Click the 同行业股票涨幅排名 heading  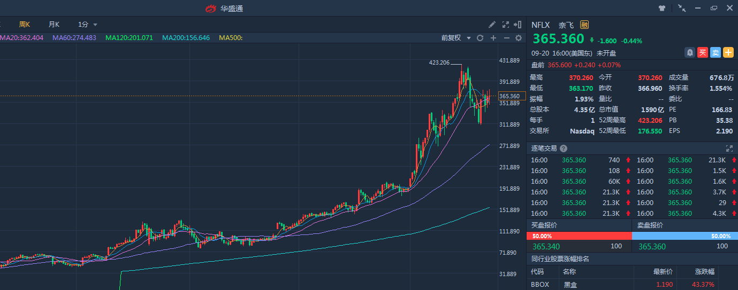(x=560, y=259)
